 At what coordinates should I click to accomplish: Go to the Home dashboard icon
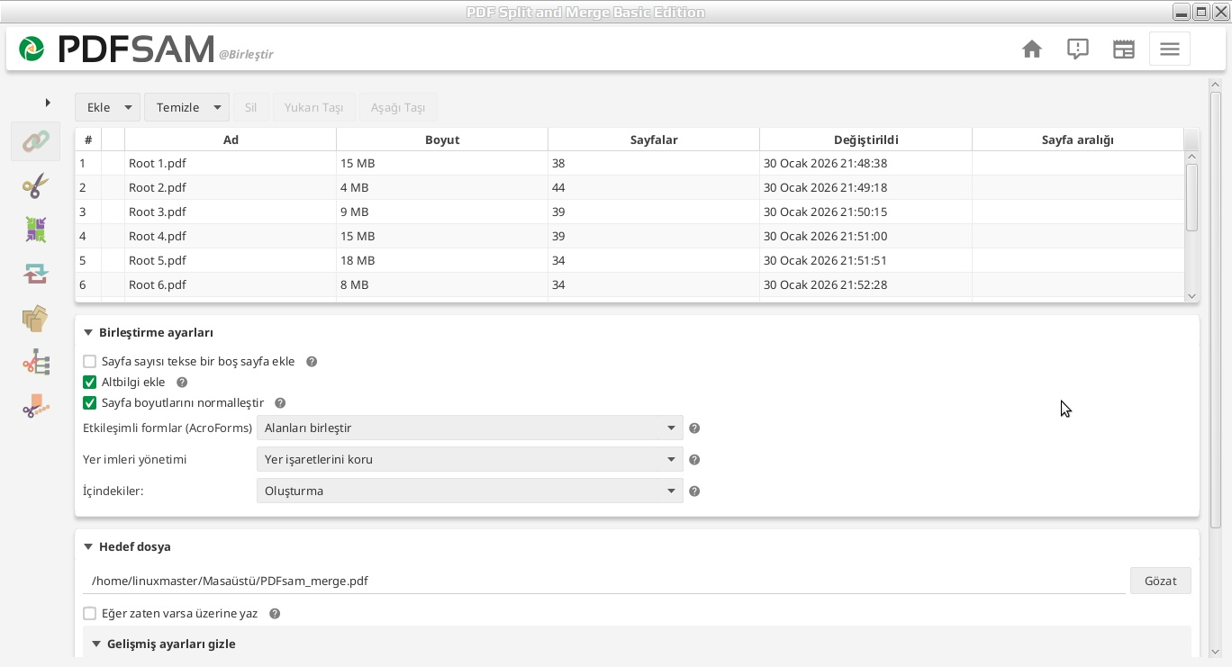[1032, 49]
